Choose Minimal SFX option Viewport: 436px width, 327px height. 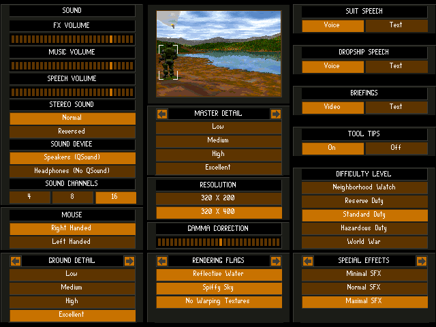[365, 275]
